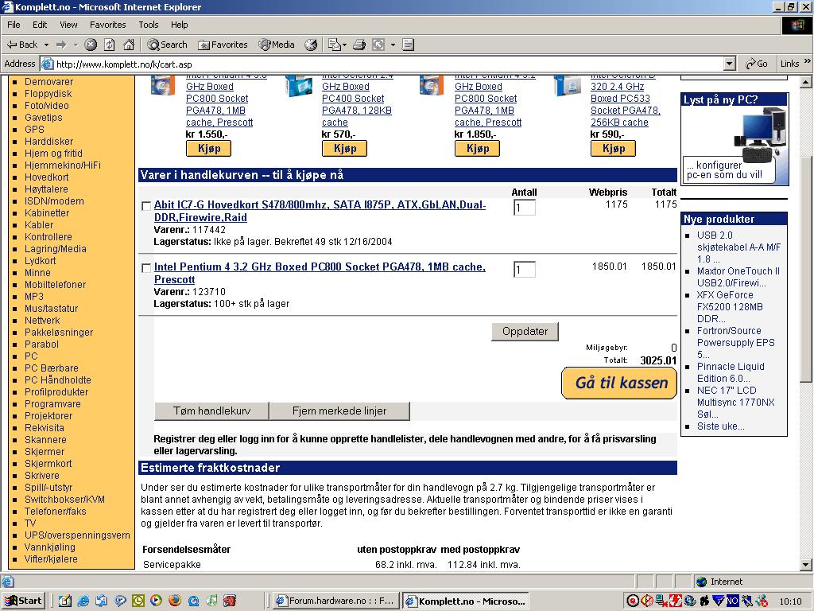
Task: Open the Forward history dropdown arrow
Action: click(x=76, y=45)
